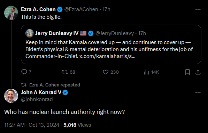
Task: Open more options for John Konrad's tweet
Action: (x=198, y=93)
